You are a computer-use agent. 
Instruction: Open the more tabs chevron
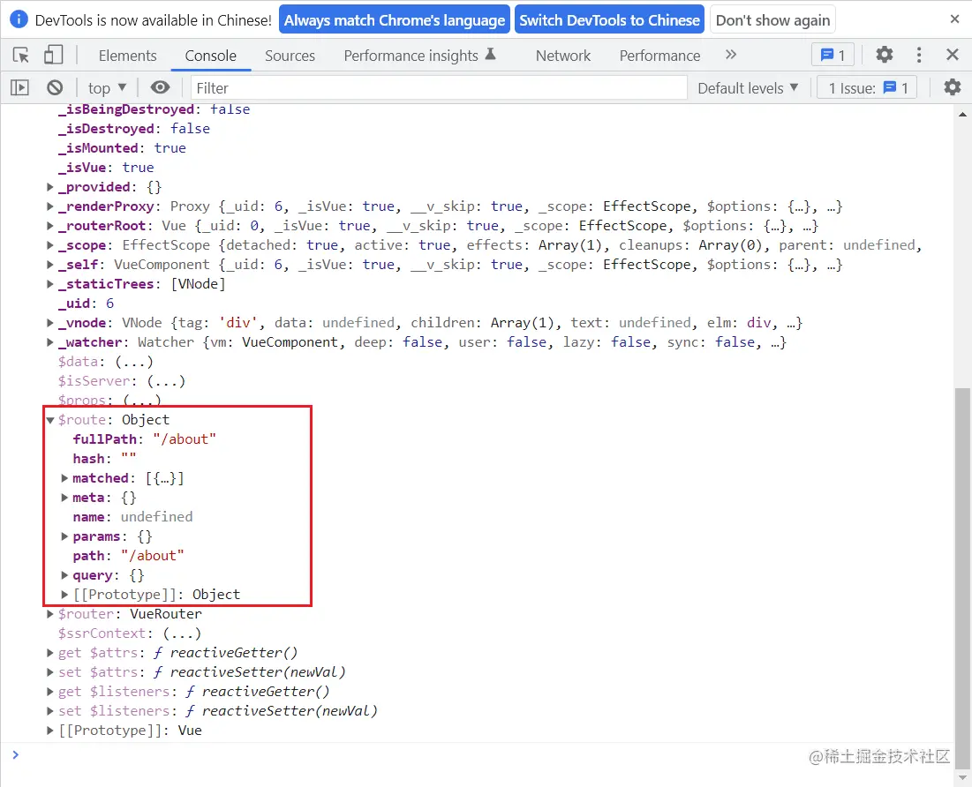(731, 55)
